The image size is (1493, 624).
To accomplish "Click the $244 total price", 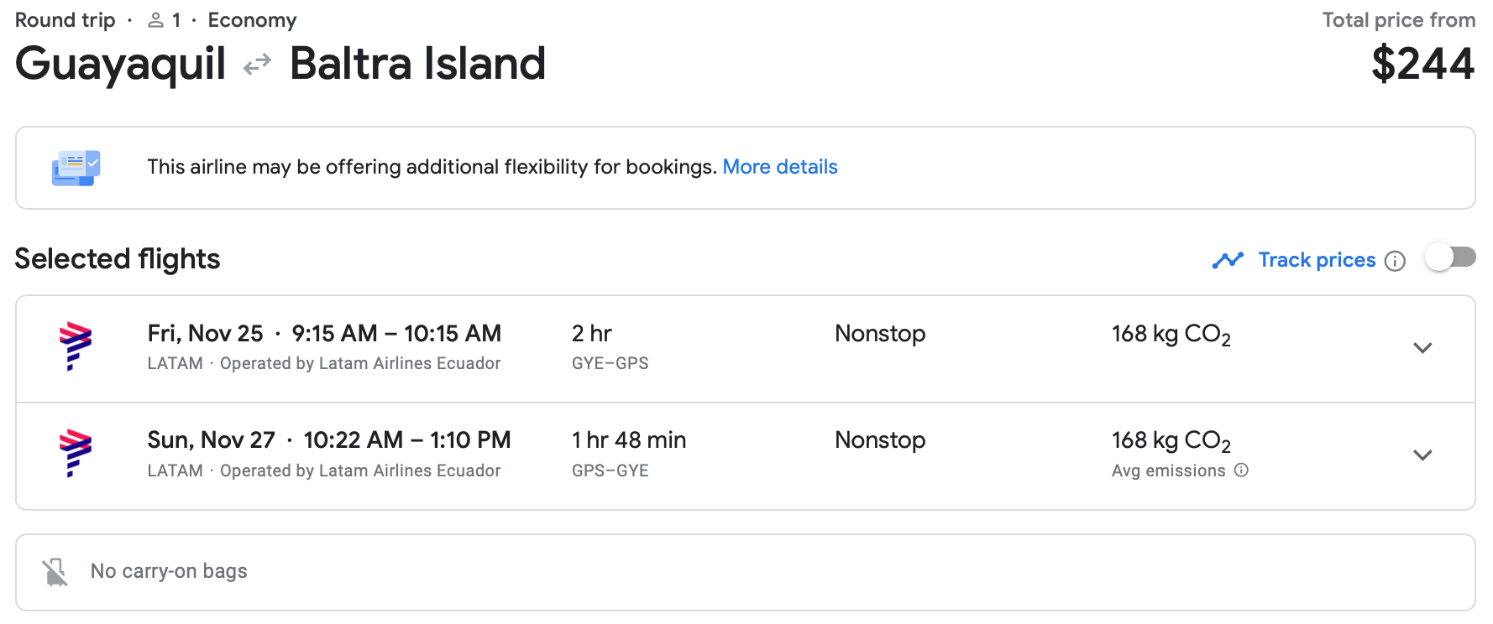I will coord(1422,64).
